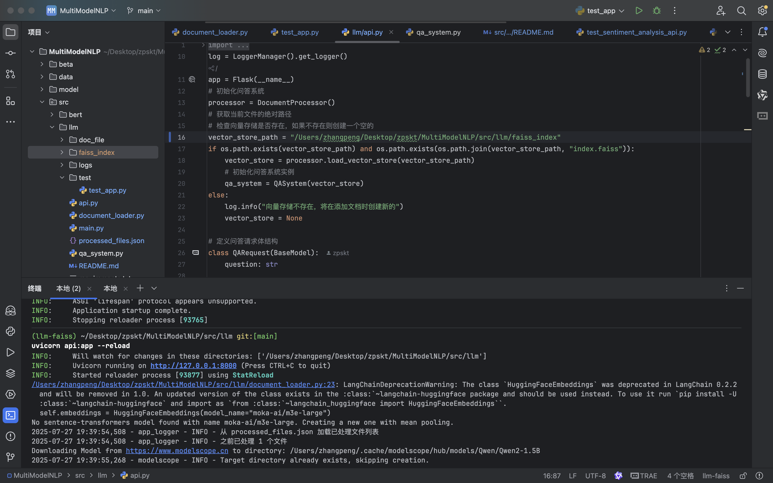Open the Pull Requests tool window icon
This screenshot has height=483, width=773.
(x=10, y=74)
